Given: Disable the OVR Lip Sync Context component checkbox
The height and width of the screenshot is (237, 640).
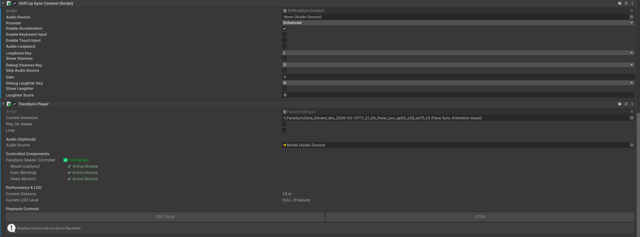Looking at the screenshot, I should 15,3.
